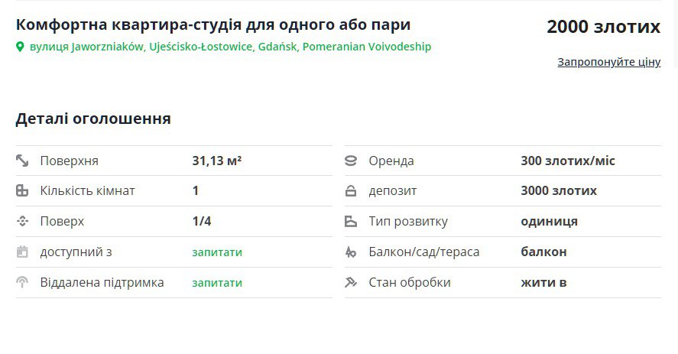
Task: Click the listing title about the studio apartment
Action: click(x=213, y=24)
